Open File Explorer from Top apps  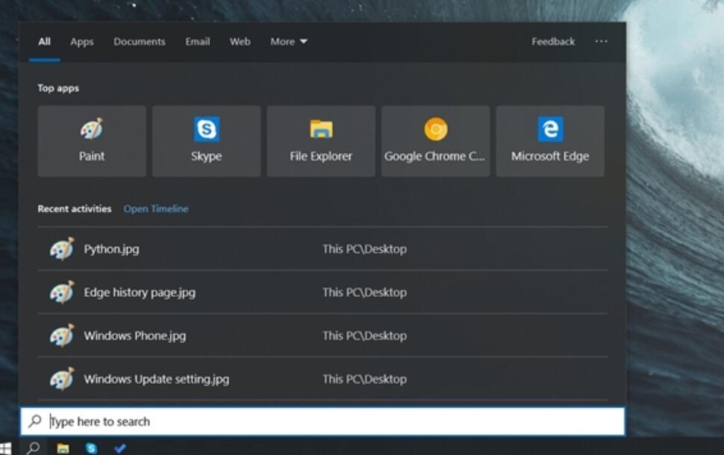pyautogui.click(x=321, y=141)
